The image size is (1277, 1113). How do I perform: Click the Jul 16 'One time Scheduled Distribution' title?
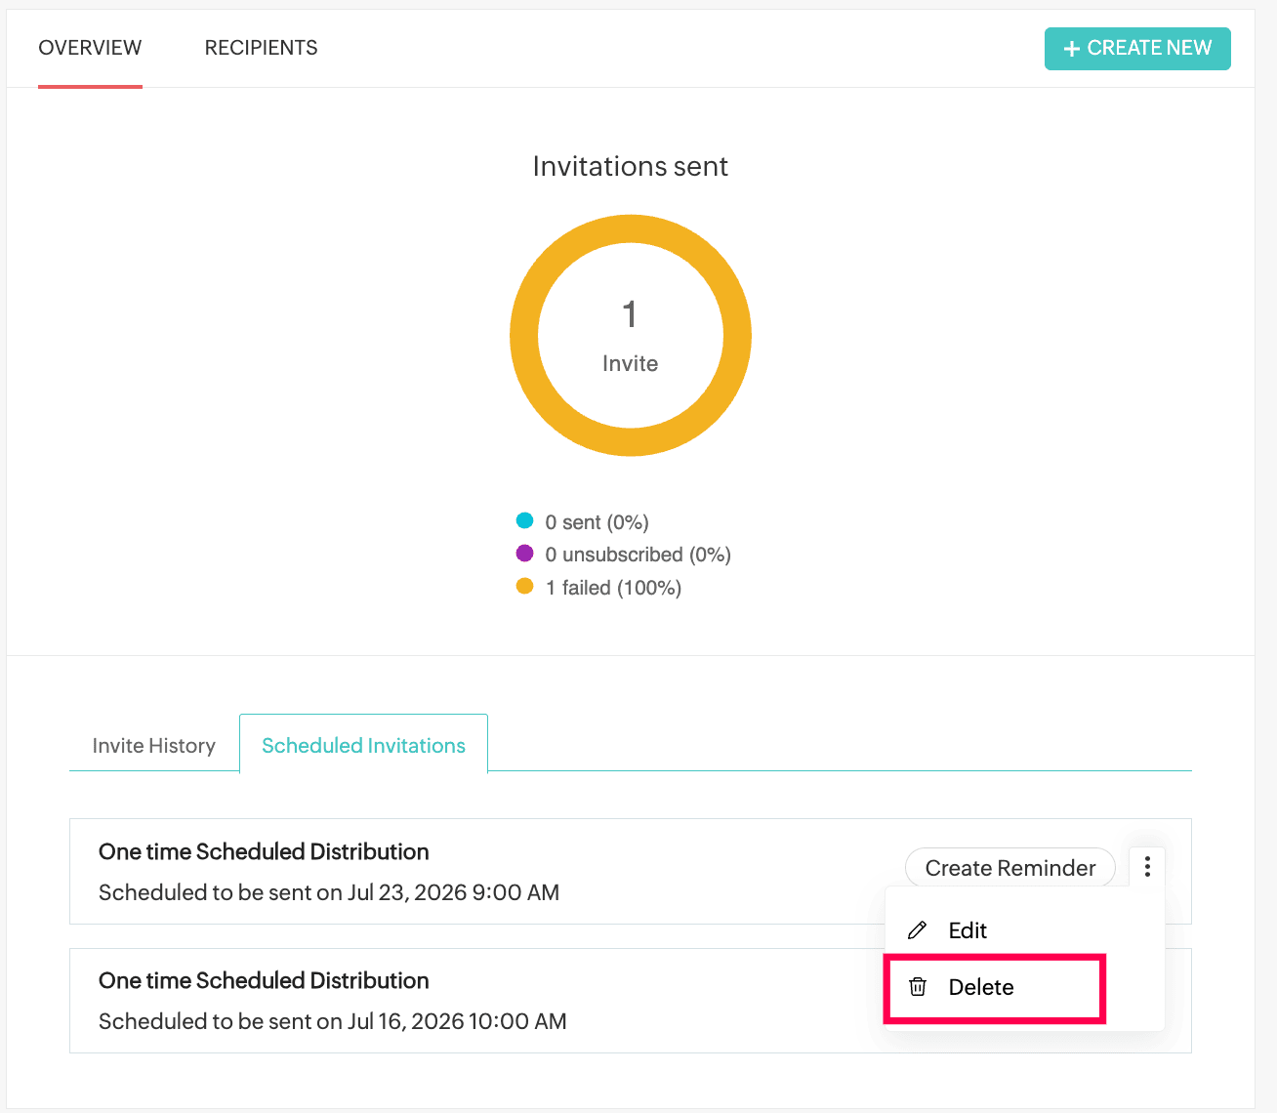(x=264, y=980)
